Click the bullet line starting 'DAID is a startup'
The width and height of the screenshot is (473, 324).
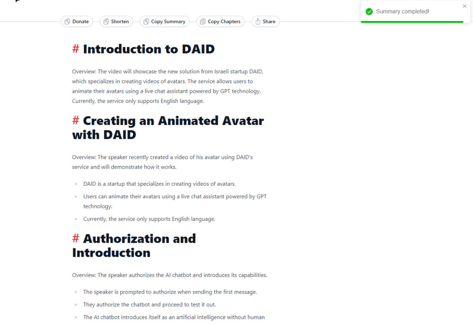click(x=159, y=184)
